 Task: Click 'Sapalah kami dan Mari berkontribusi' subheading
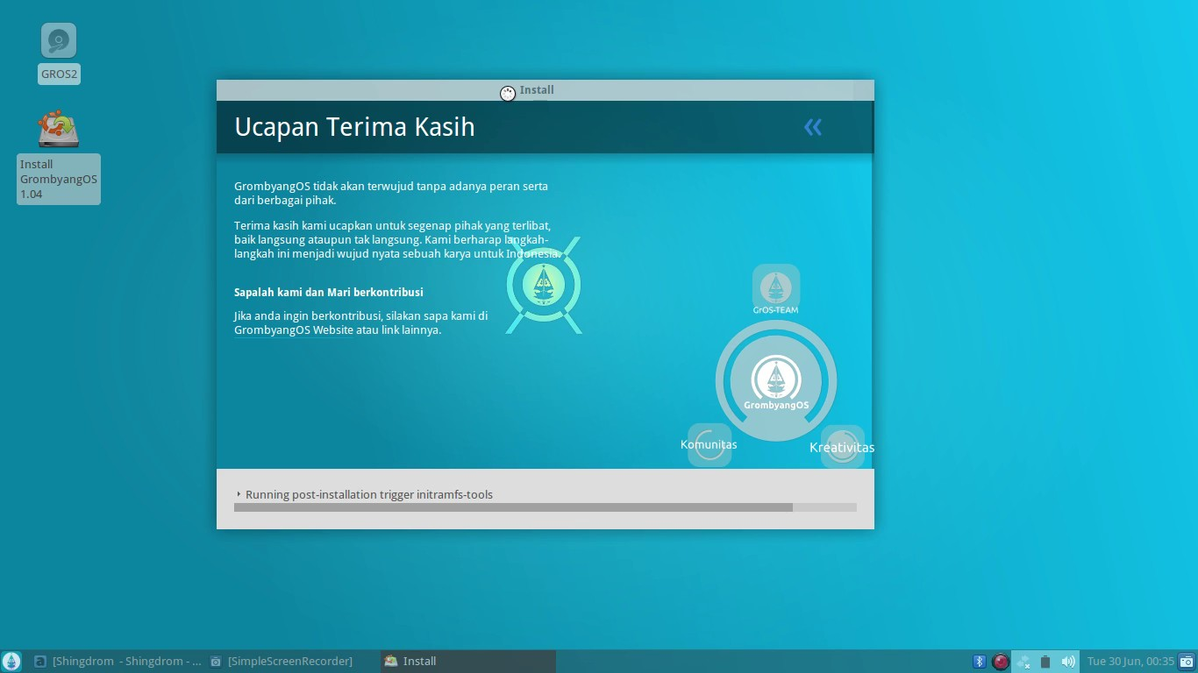tap(329, 292)
